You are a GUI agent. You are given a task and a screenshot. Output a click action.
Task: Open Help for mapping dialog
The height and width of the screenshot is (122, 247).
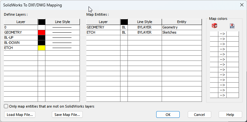click(x=230, y=115)
